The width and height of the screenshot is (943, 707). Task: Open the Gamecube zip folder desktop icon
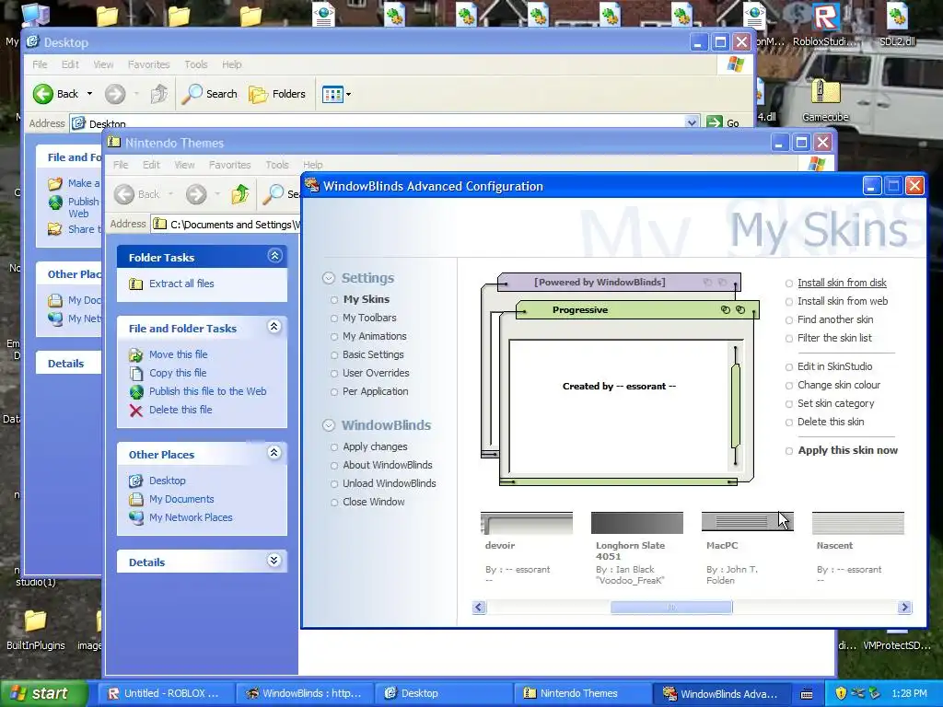point(825,92)
